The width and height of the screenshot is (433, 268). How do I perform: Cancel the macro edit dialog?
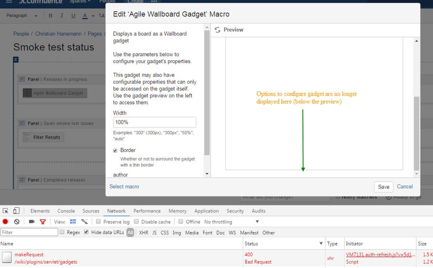coord(405,186)
